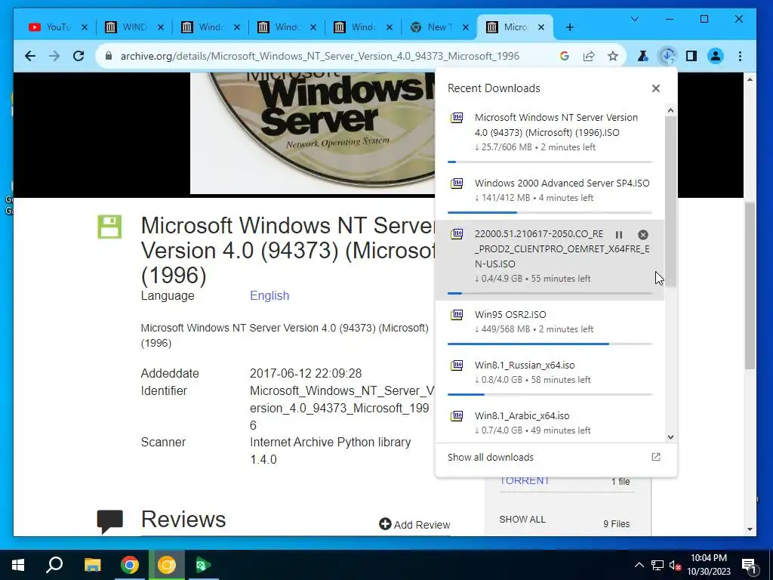Click SHOW ALL files link
The image size is (773, 580).
[522, 520]
